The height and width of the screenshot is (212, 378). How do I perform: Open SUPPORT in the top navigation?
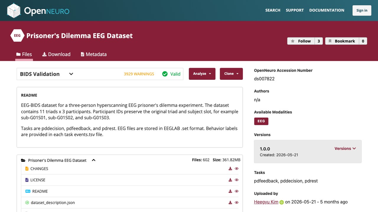[x=295, y=10]
